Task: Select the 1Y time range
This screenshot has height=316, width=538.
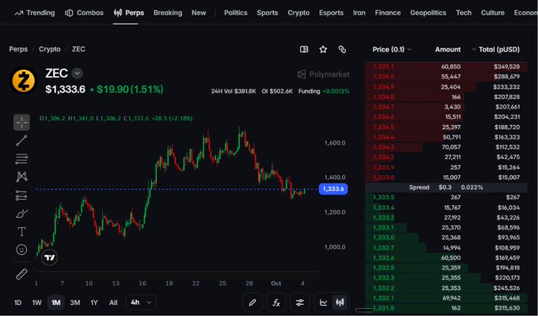Action: 94,303
